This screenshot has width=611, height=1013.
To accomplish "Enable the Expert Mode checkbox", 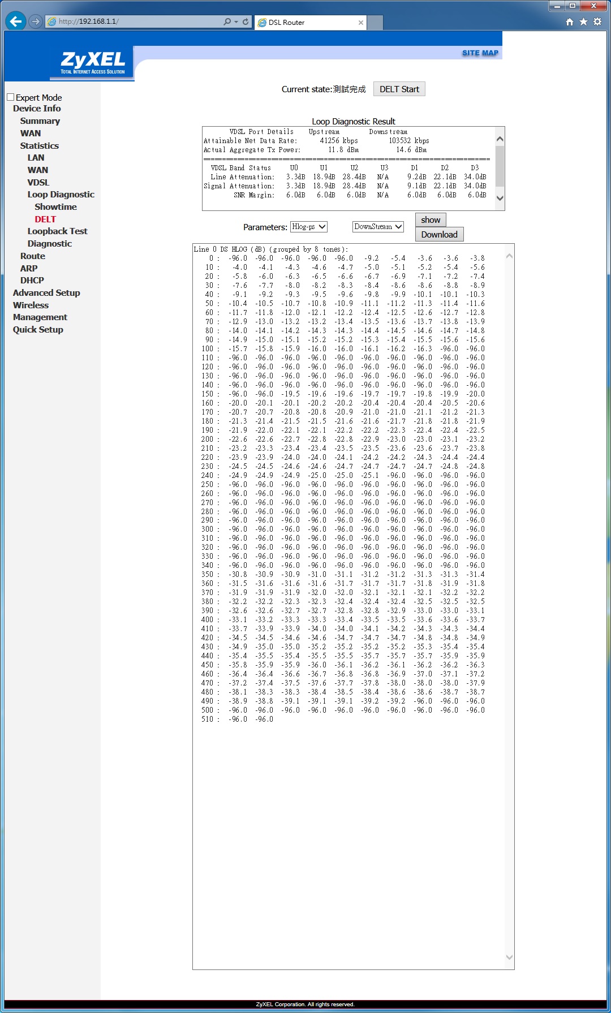I will coord(10,97).
